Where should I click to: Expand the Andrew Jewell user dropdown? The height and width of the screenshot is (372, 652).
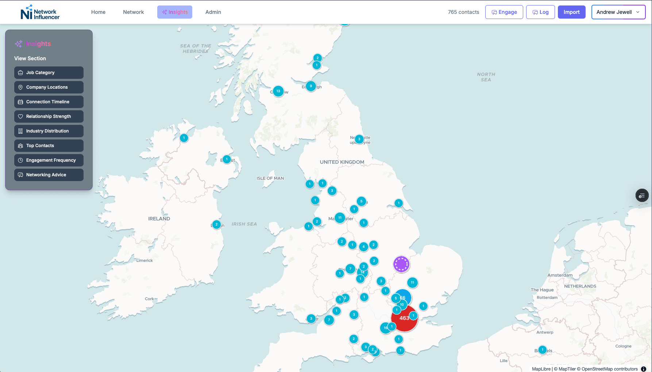(x=618, y=12)
